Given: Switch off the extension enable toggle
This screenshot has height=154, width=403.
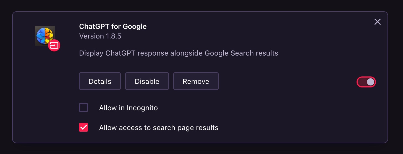Looking at the screenshot, I should coord(366,82).
